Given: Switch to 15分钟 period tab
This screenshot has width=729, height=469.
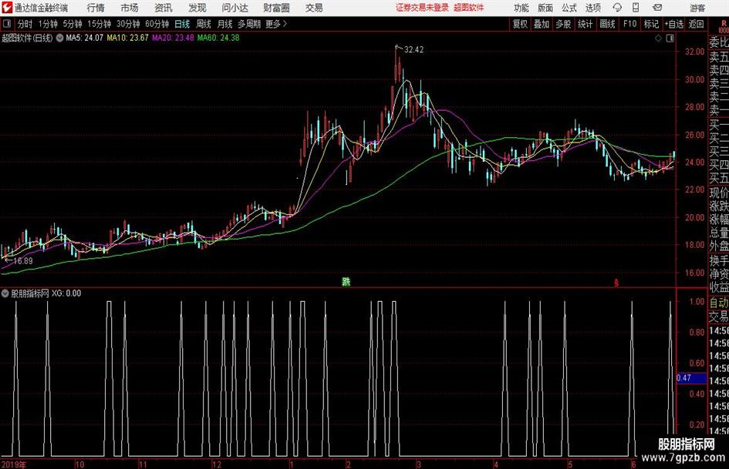Looking at the screenshot, I should 99,24.
